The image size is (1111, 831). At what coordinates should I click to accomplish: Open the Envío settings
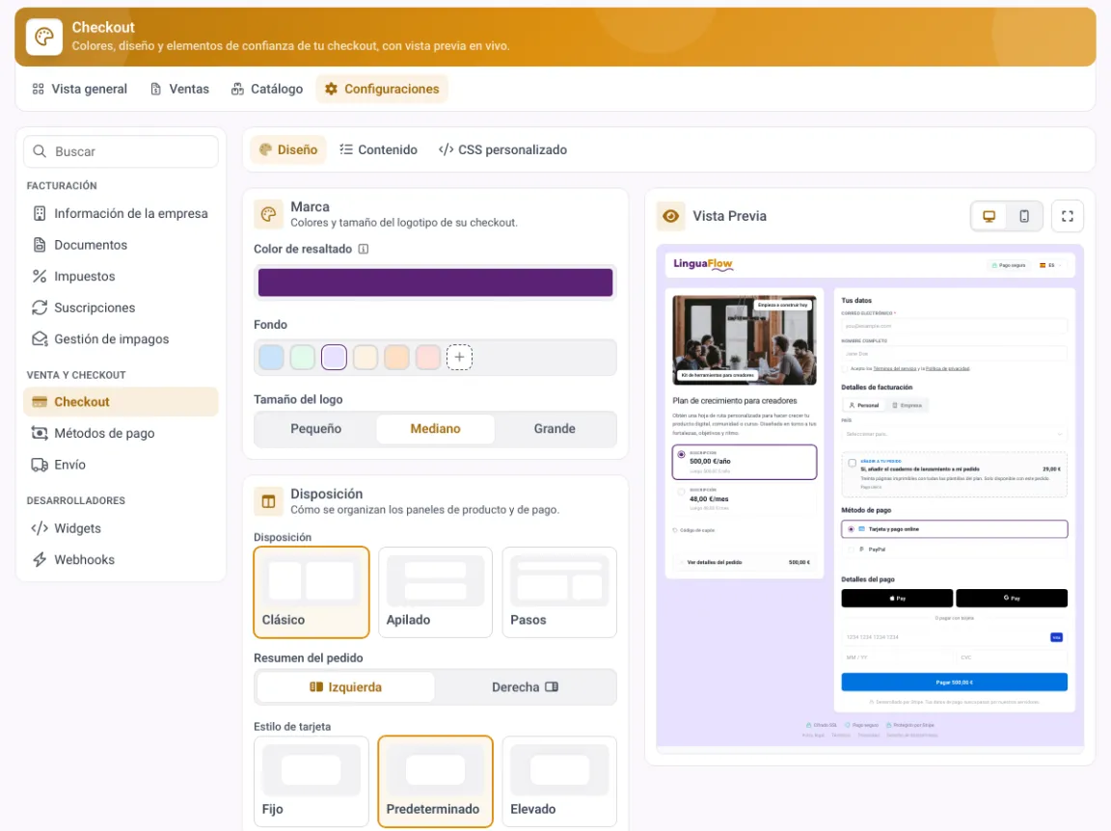122,465
